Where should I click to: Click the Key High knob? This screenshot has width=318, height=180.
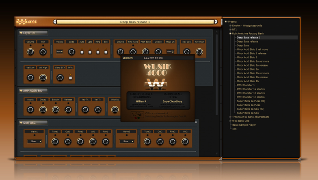[x=199, y=52]
